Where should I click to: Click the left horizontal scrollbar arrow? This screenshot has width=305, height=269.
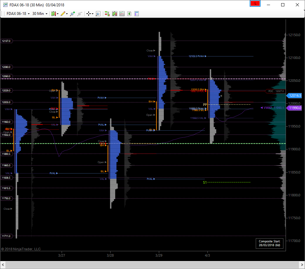pyautogui.click(x=3, y=265)
